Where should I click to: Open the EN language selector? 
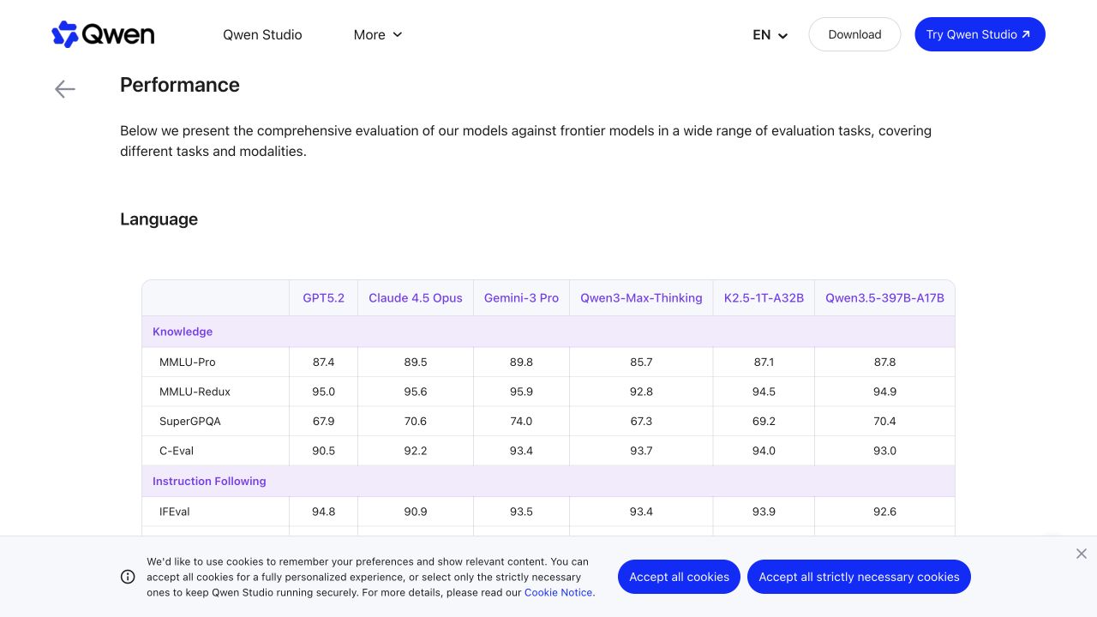coord(770,35)
